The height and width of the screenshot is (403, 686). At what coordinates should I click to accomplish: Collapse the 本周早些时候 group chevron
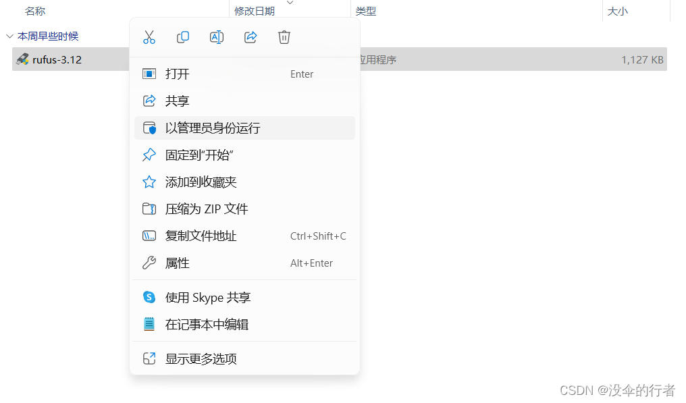tap(9, 36)
